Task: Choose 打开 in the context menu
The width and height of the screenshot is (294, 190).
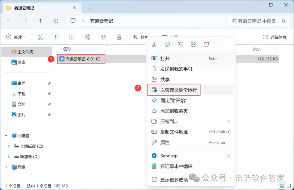Action: [x=191, y=59]
